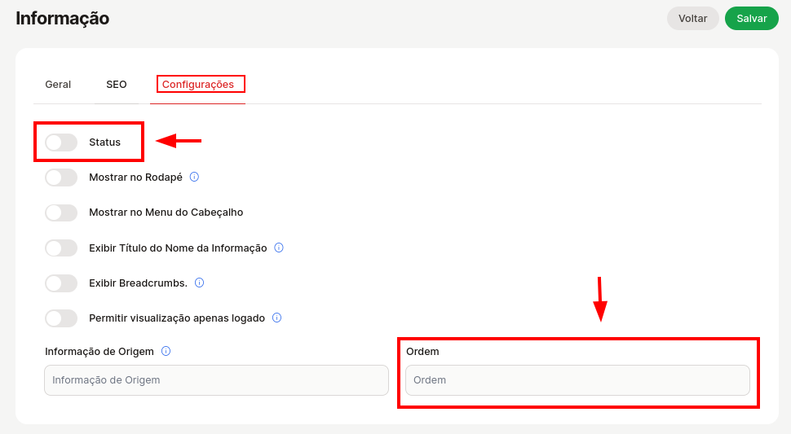Click the Voltar button
Screen dimensions: 791x434
[x=692, y=18]
